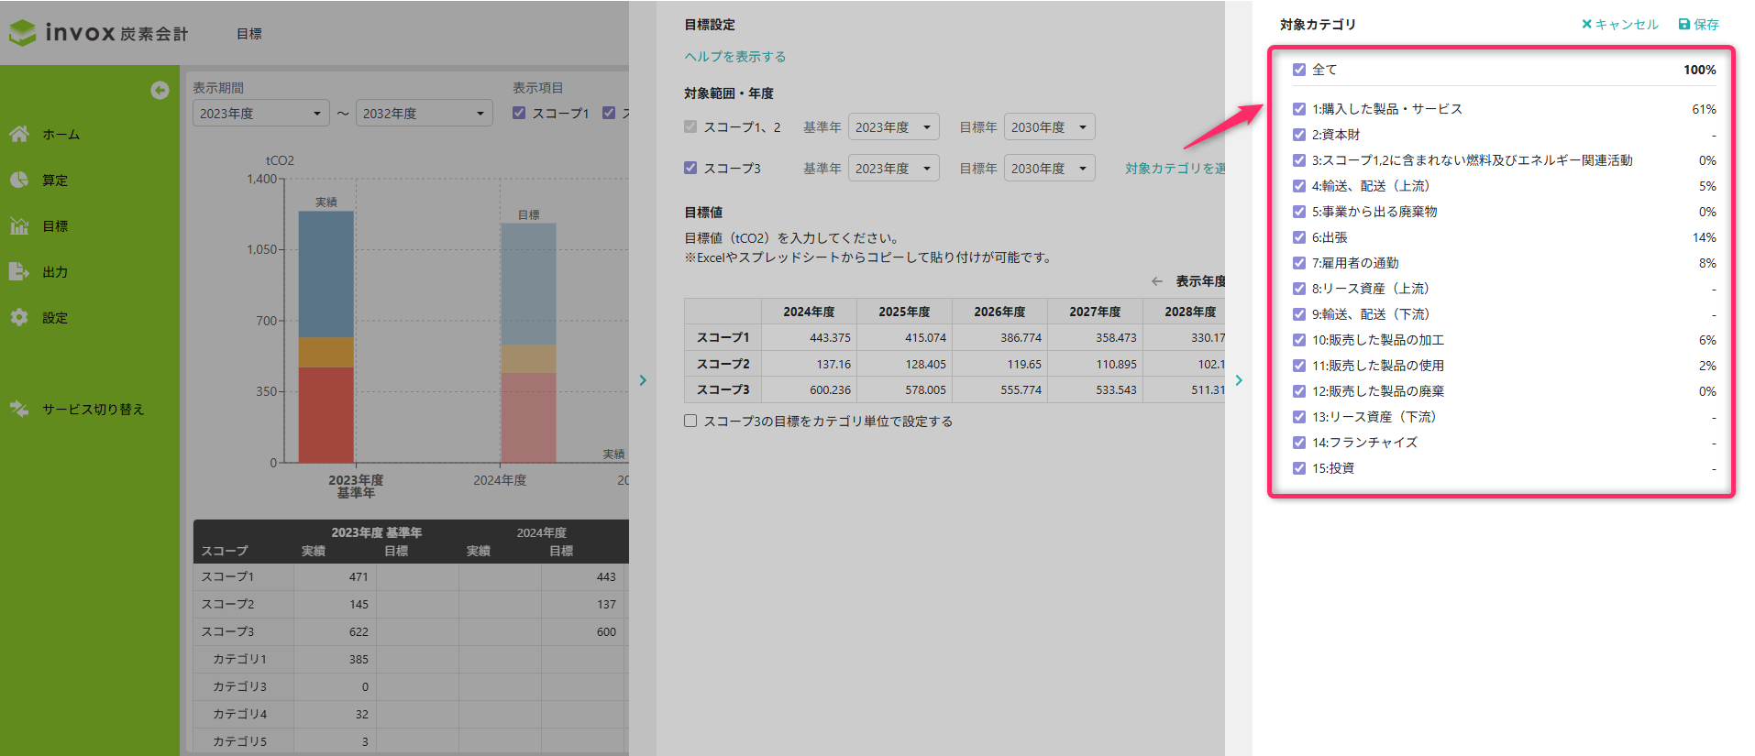
Task: Open the ヘルプを表示する link
Action: click(x=734, y=57)
